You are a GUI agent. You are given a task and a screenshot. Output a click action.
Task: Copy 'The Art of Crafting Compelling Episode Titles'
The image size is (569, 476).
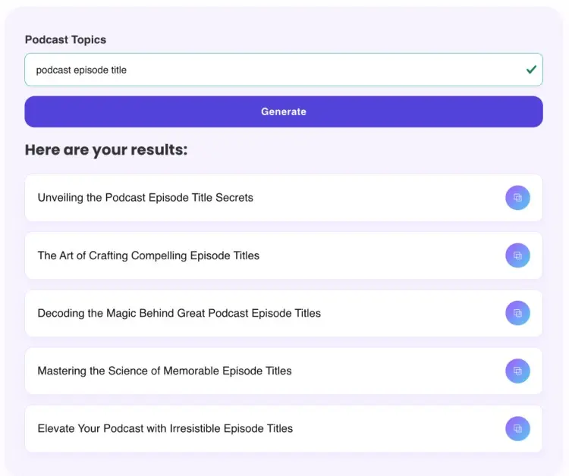click(517, 255)
